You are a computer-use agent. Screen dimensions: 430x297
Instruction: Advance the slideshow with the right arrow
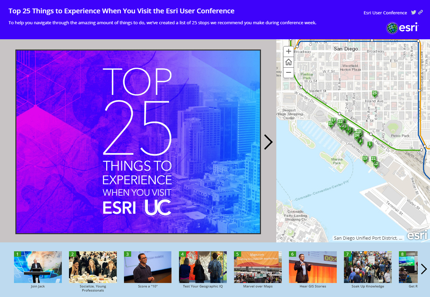pyautogui.click(x=268, y=142)
